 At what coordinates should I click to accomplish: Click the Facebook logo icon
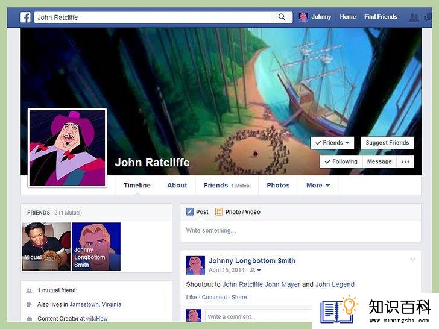(25, 17)
